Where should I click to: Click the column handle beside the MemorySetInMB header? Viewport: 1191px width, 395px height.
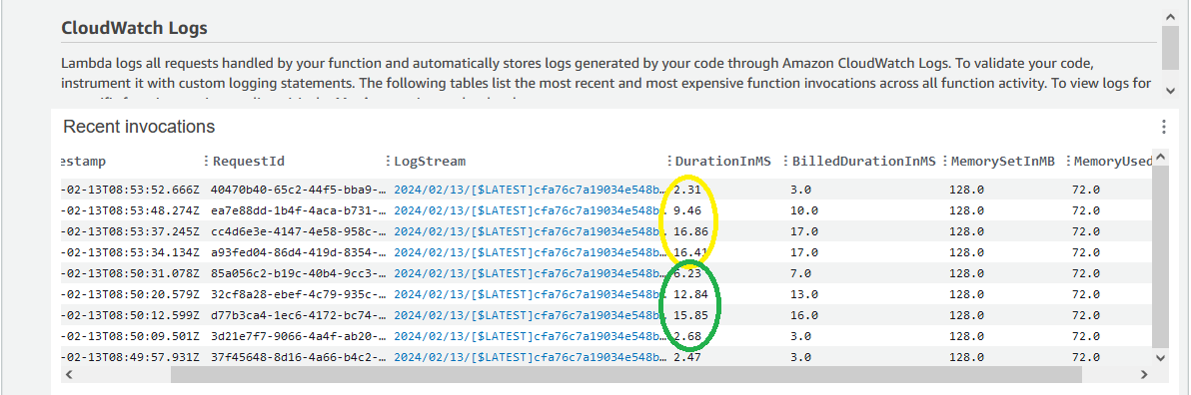(x=944, y=161)
